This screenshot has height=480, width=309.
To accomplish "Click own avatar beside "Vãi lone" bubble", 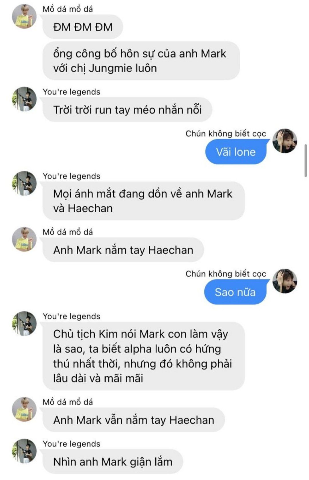I will pos(285,141).
